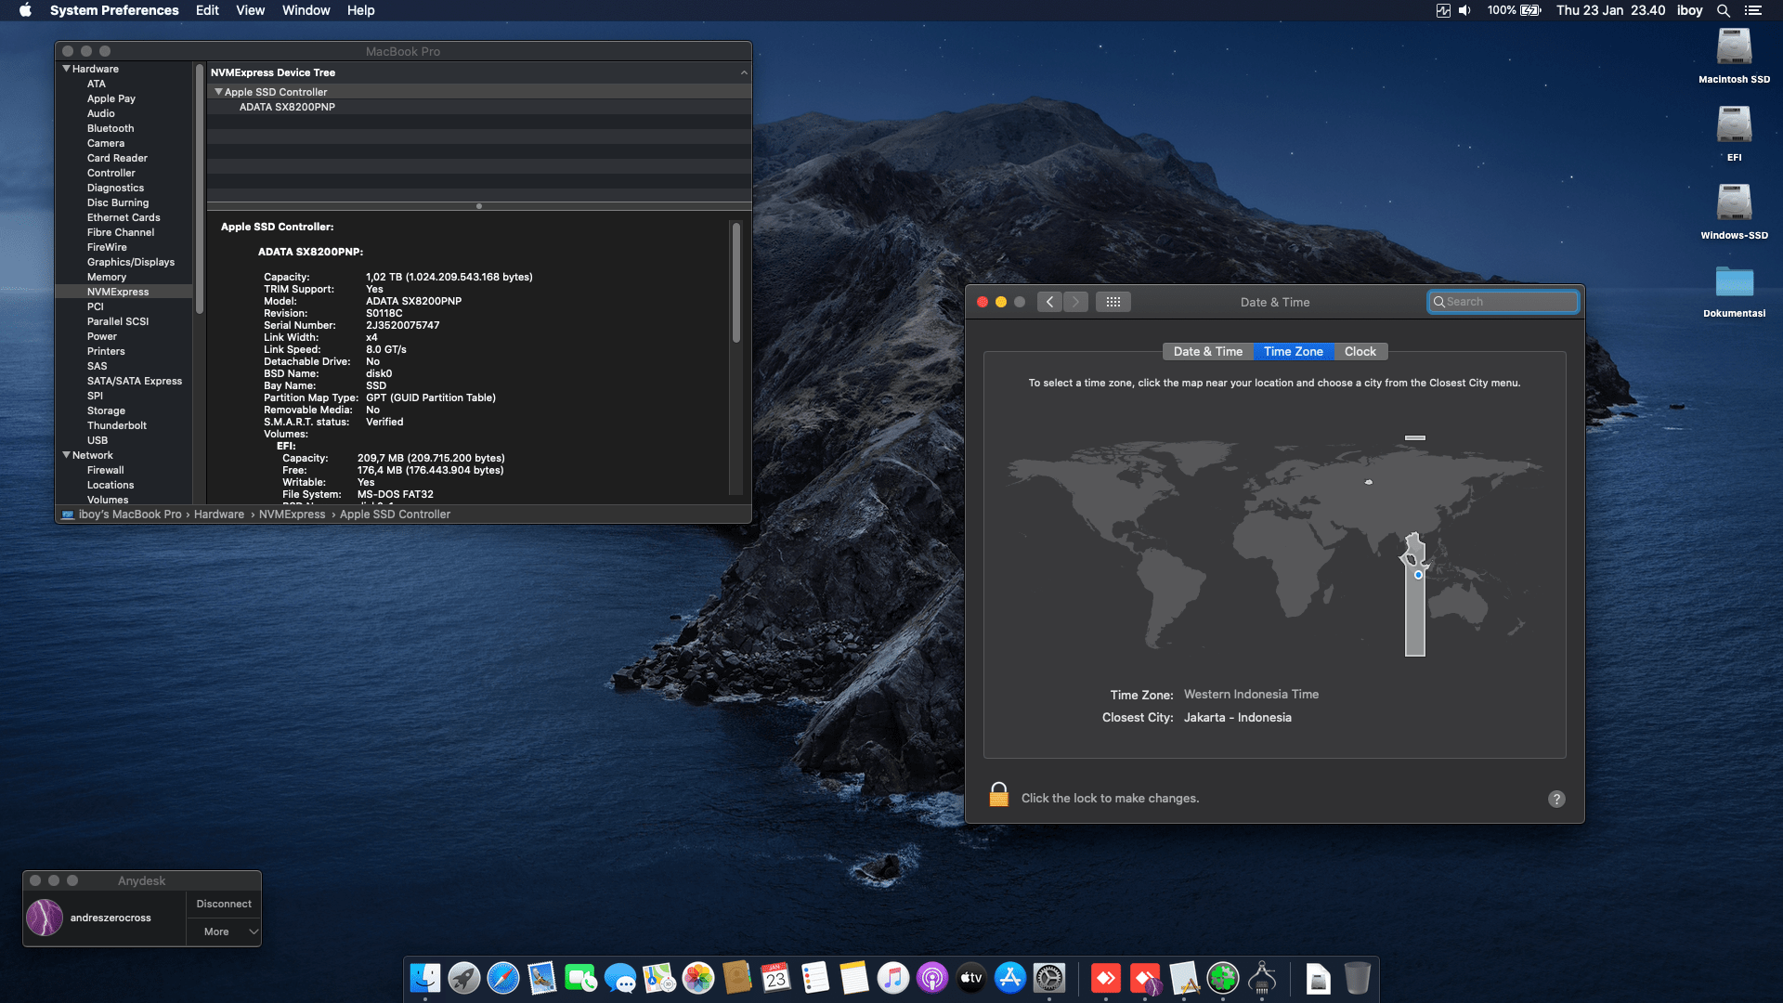Go back in Date & Time window

click(x=1049, y=302)
